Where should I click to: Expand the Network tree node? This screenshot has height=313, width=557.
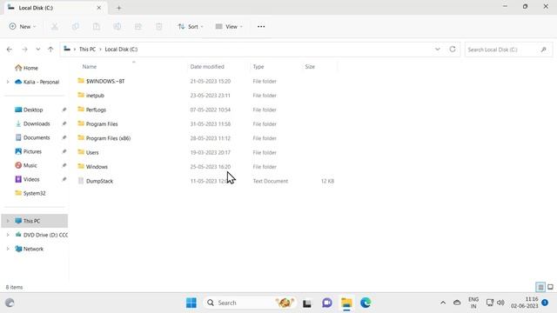(8, 249)
